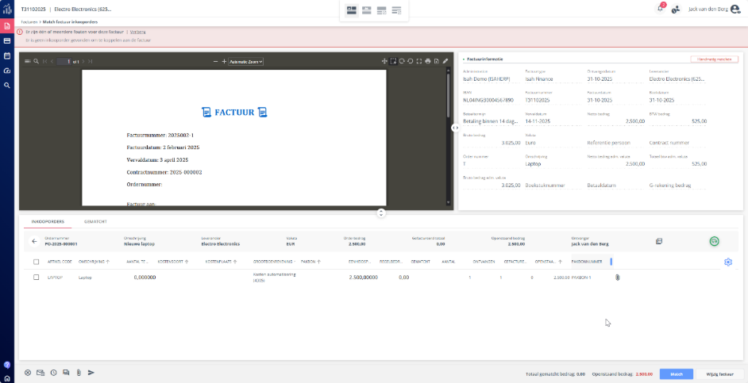This screenshot has height=383, width=748.
Task: Click the clock history icon in bottom bar
Action: tap(53, 372)
